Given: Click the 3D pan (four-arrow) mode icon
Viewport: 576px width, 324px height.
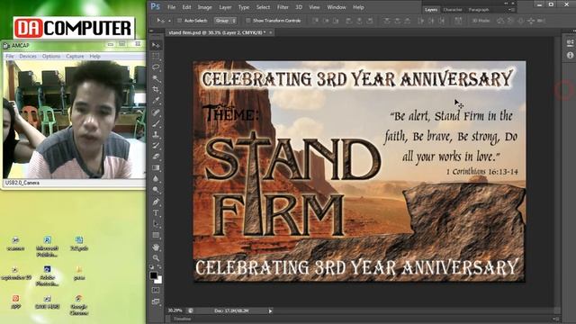Looking at the screenshot, I should tap(531, 21).
